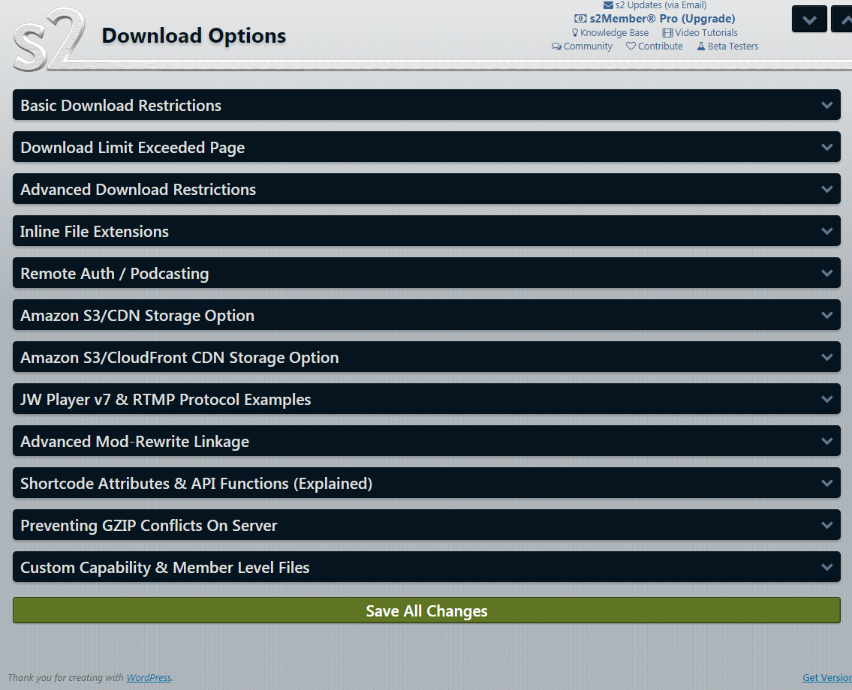Click the Save All Changes button
The image size is (852, 690).
(426, 610)
